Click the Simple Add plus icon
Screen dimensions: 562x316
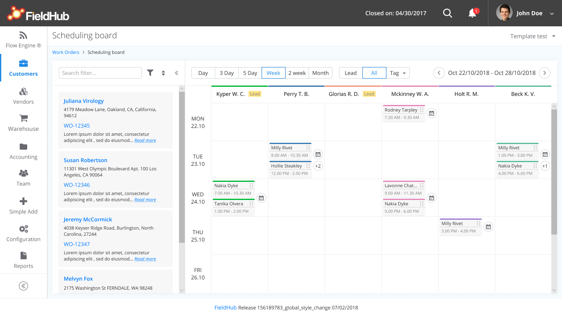[23, 206]
